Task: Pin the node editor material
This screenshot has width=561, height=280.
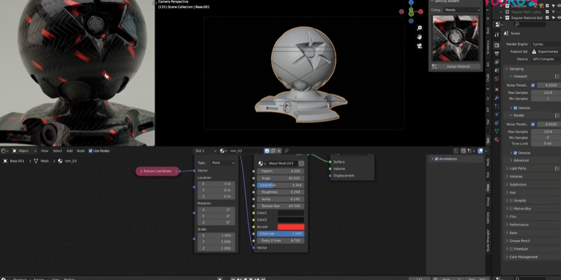Action: [287, 151]
